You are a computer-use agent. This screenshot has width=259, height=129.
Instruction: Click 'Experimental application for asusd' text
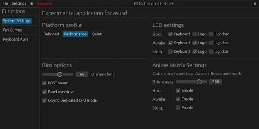[85, 13]
